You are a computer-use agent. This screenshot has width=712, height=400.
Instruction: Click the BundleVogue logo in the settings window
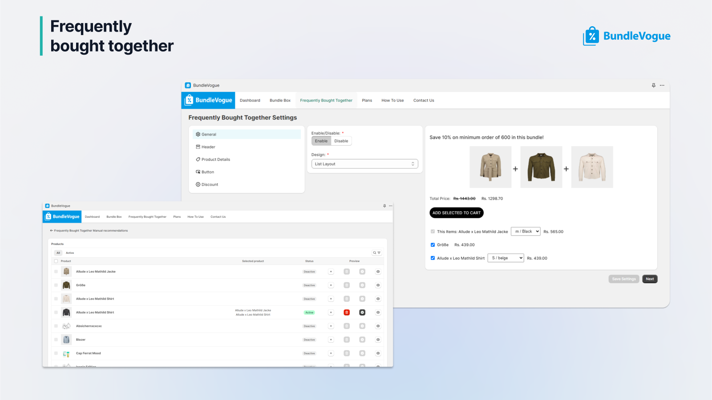[x=208, y=100]
